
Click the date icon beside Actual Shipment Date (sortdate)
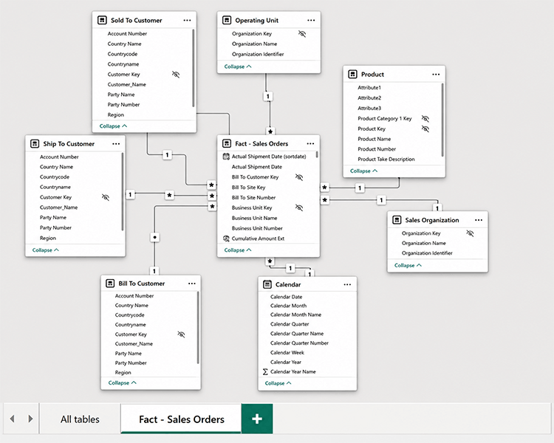(x=226, y=157)
